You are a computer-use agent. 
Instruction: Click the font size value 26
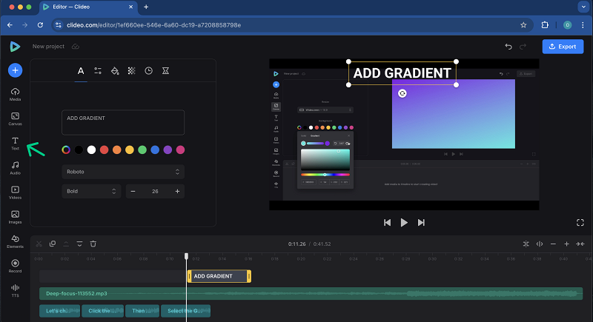155,192
